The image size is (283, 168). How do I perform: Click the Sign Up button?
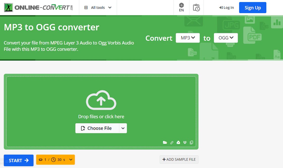(252, 8)
